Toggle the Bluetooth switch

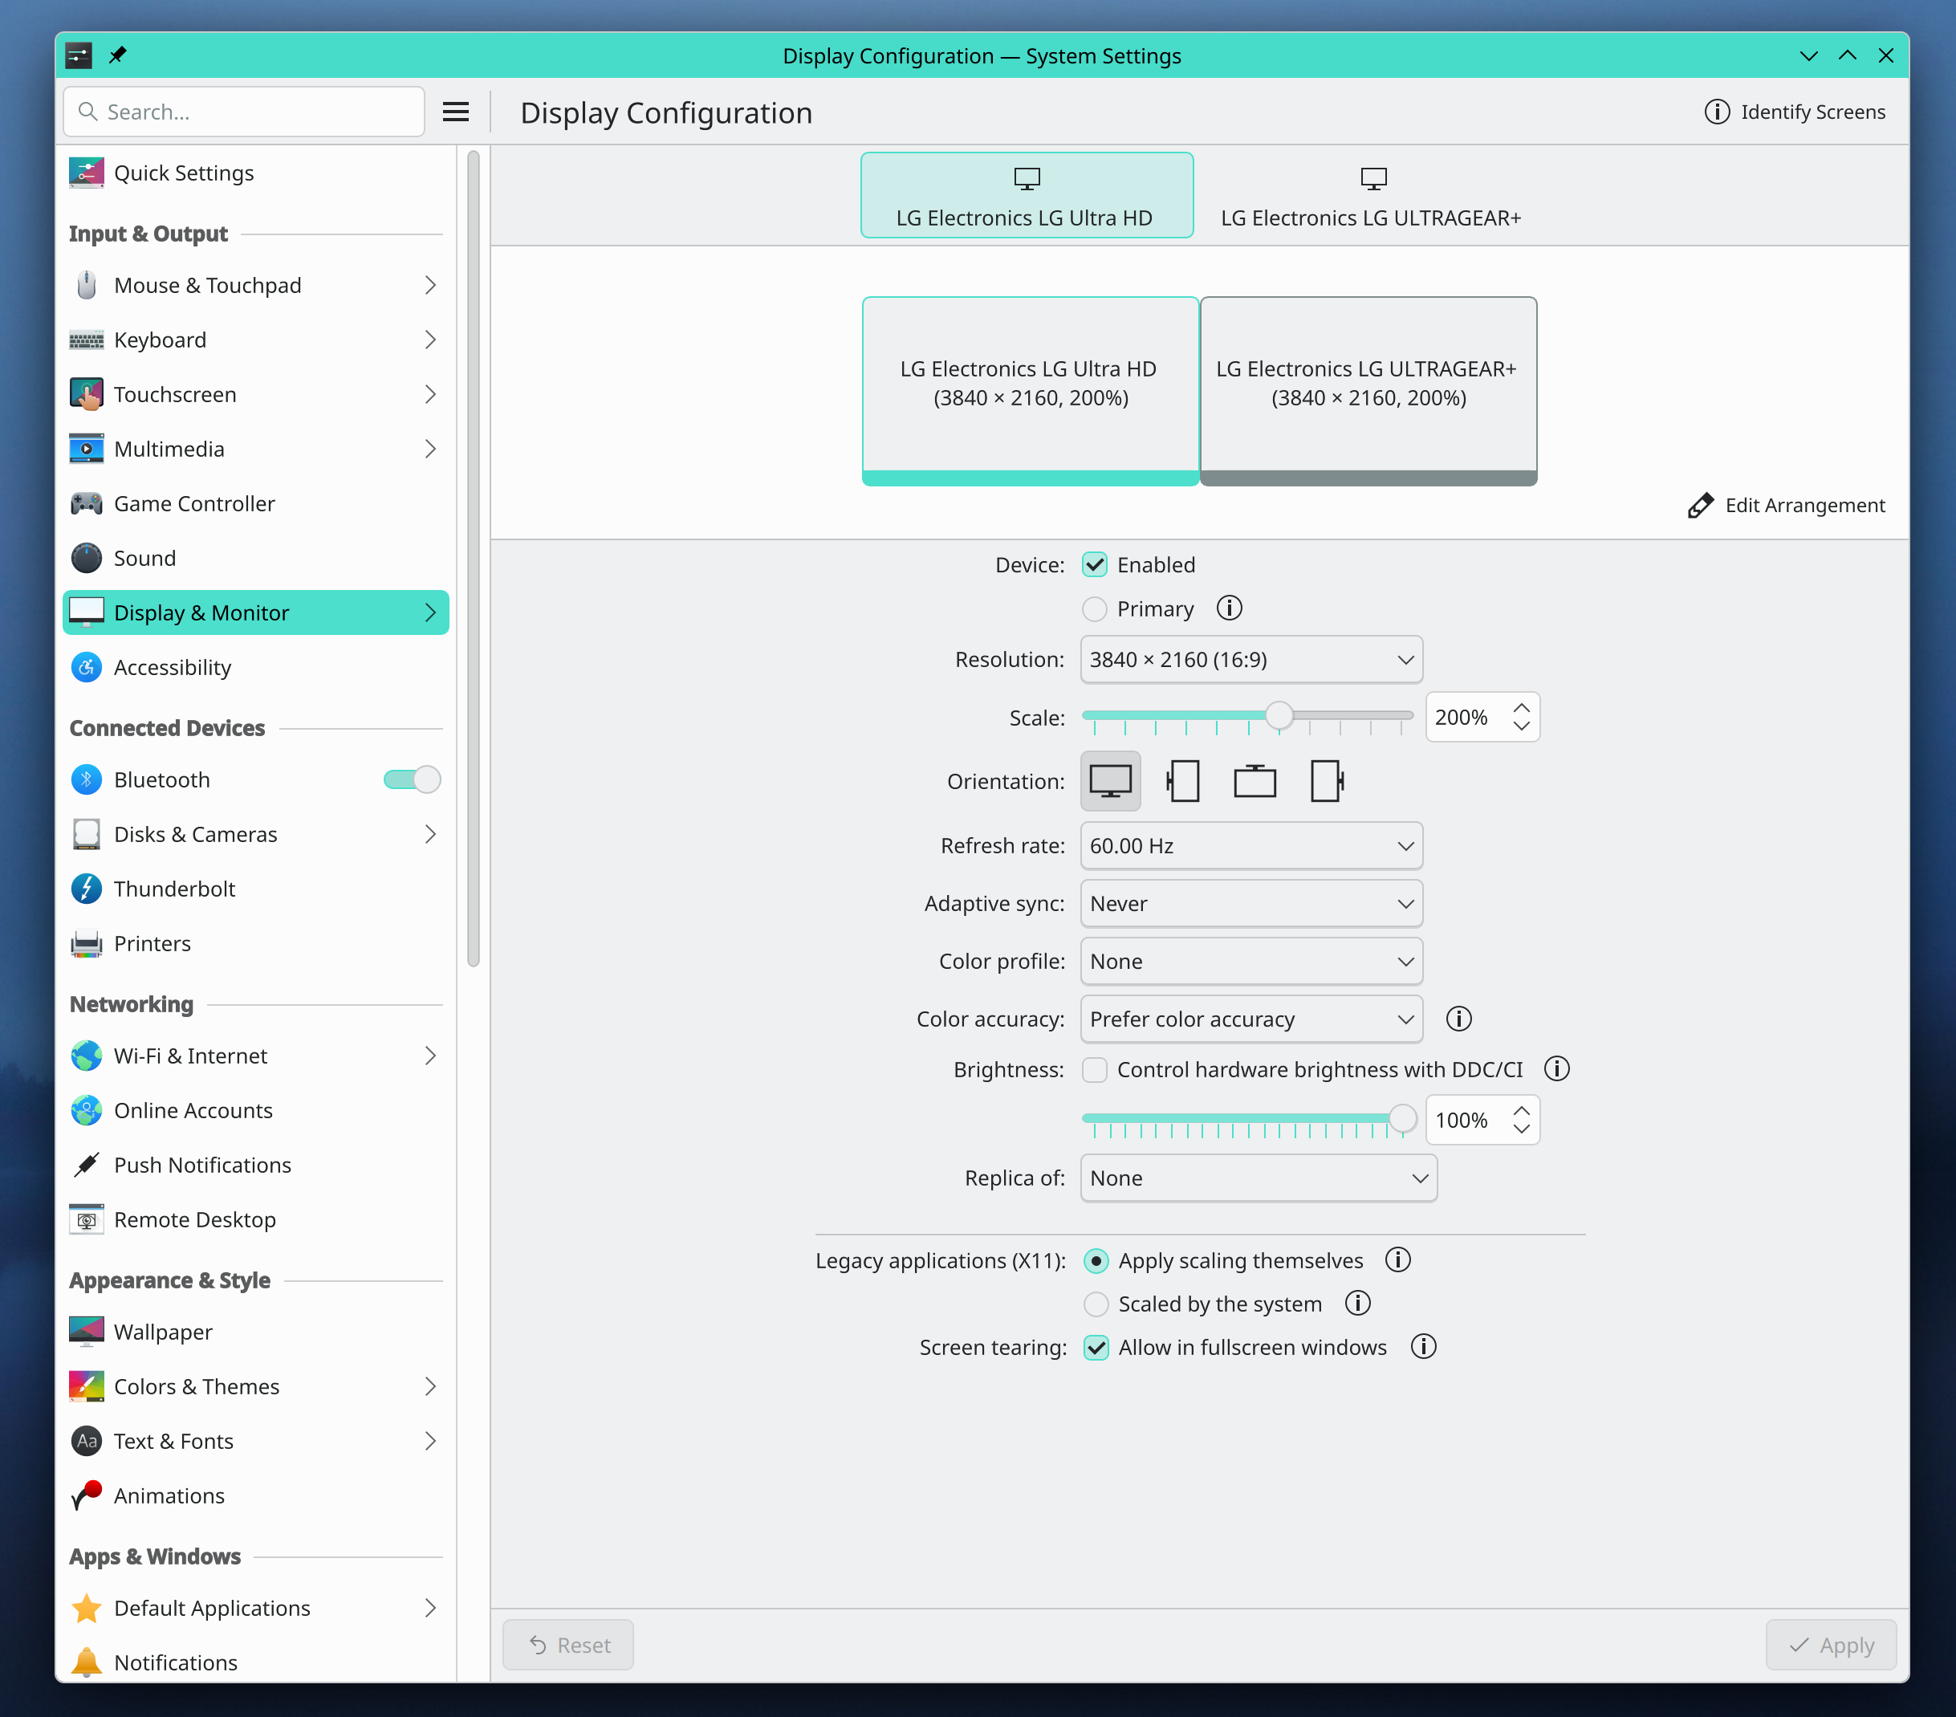(x=412, y=779)
